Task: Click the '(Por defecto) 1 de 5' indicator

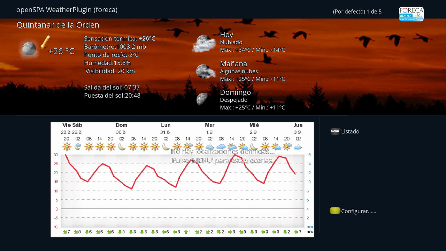Action: (x=357, y=12)
